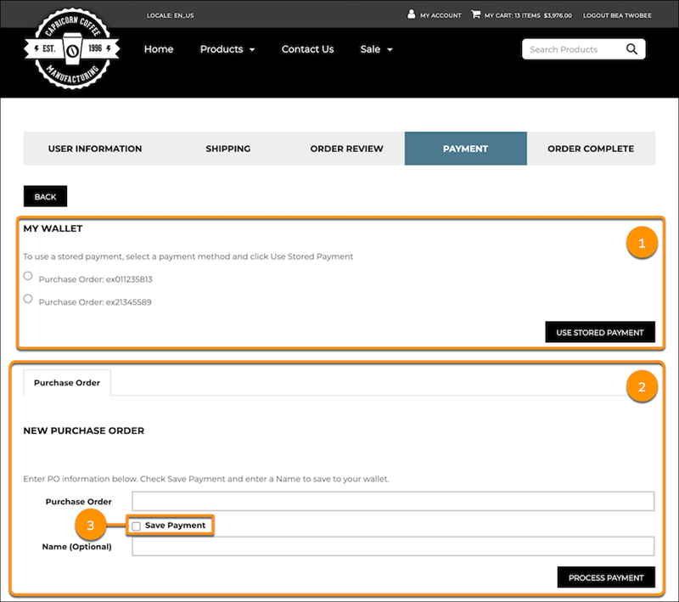The height and width of the screenshot is (602, 679).
Task: Click orange callout badge number 1
Action: (x=641, y=244)
